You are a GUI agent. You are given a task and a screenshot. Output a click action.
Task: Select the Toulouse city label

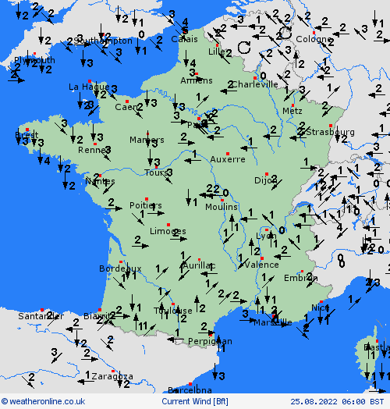(x=173, y=311)
